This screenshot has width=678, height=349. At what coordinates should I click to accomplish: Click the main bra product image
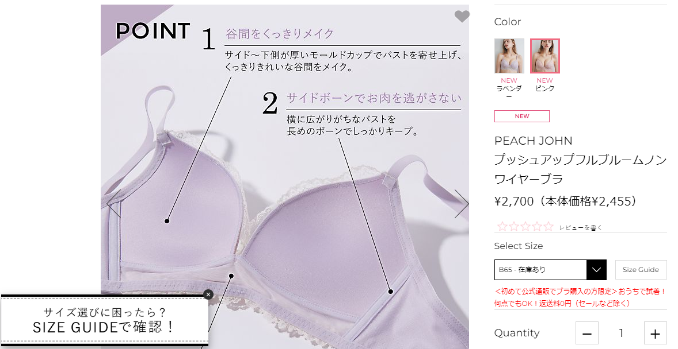tap(285, 177)
